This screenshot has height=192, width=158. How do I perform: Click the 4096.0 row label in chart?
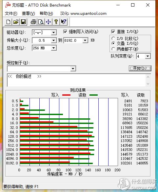pyautogui.click(x=12, y=158)
